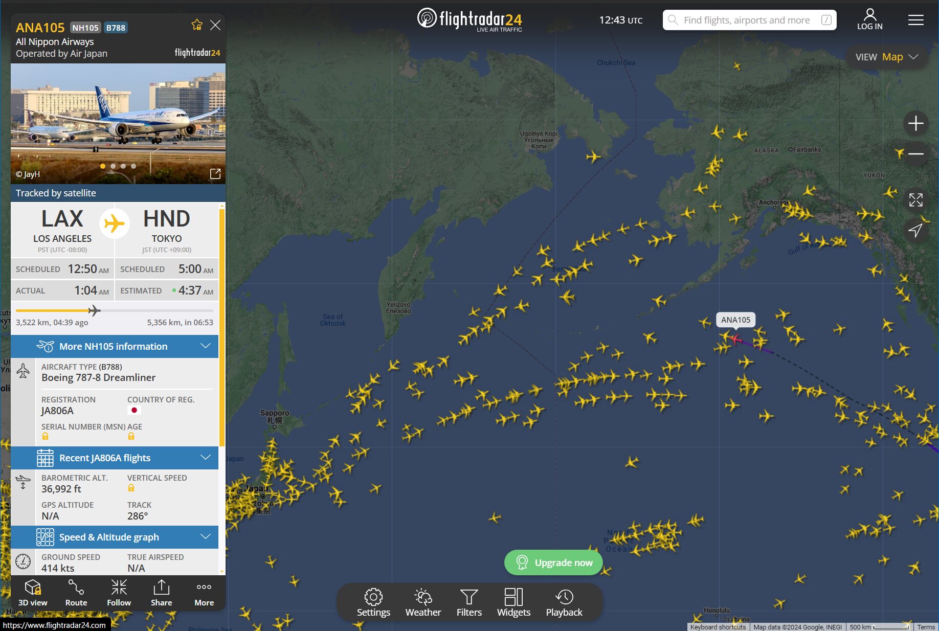The image size is (939, 631).
Task: Open the 3D view of the flight
Action: 33,593
